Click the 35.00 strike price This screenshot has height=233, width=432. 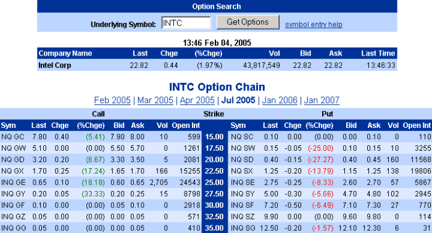point(214,228)
